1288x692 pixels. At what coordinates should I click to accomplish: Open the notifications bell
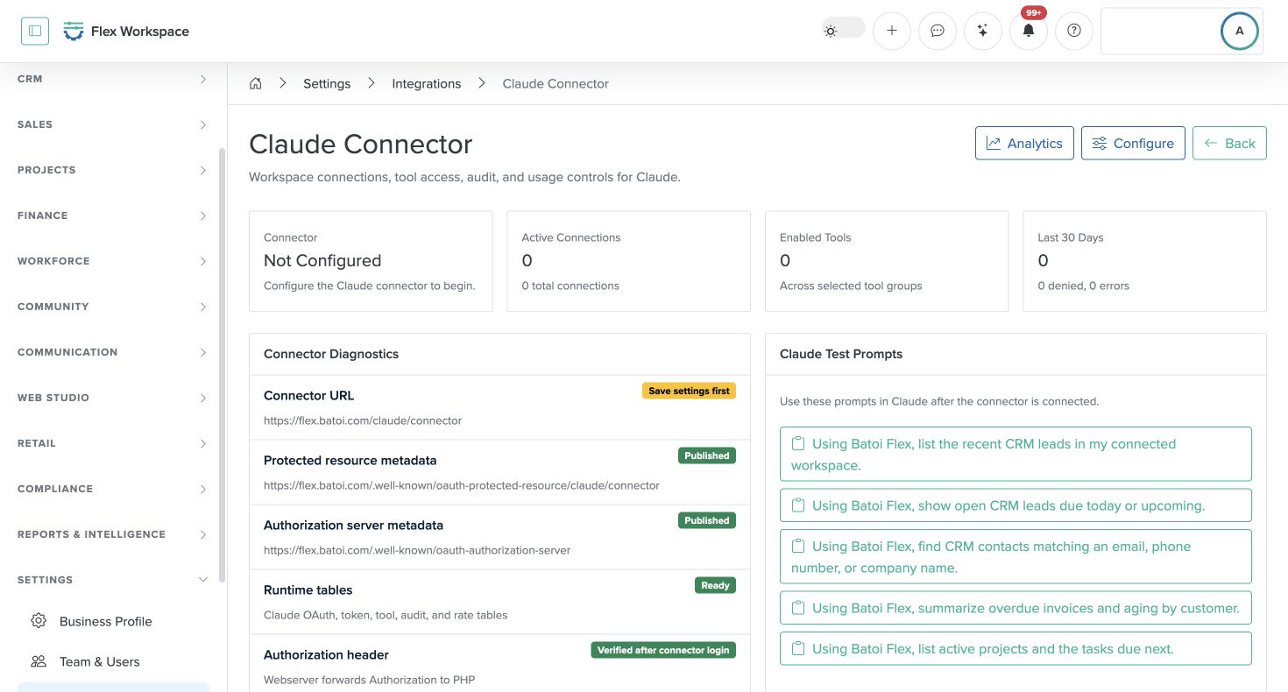(1029, 31)
